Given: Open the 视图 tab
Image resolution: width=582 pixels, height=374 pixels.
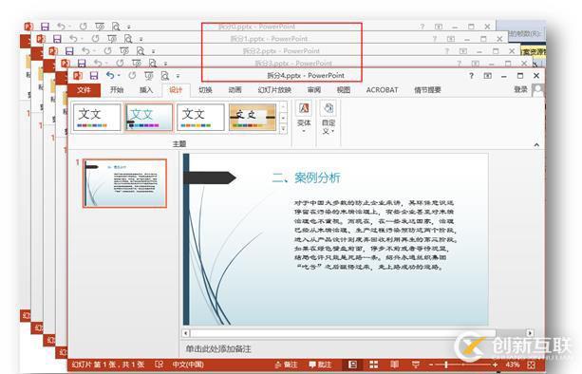Looking at the screenshot, I should (x=344, y=90).
